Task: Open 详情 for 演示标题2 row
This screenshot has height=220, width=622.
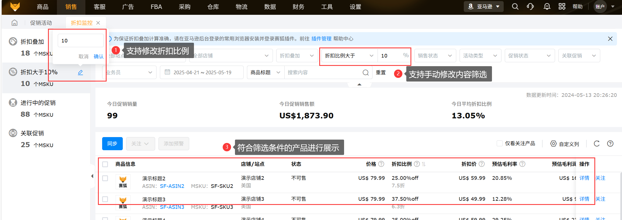Action: click(x=584, y=178)
